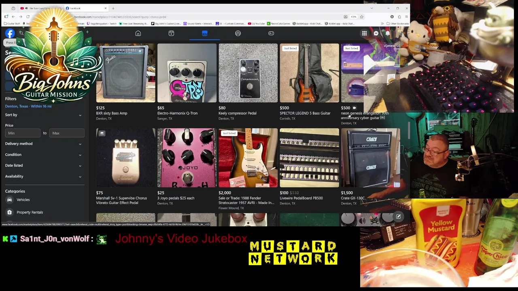The height and width of the screenshot is (291, 518).
Task: Switch to the Facebook browser tab
Action: coord(86,8)
